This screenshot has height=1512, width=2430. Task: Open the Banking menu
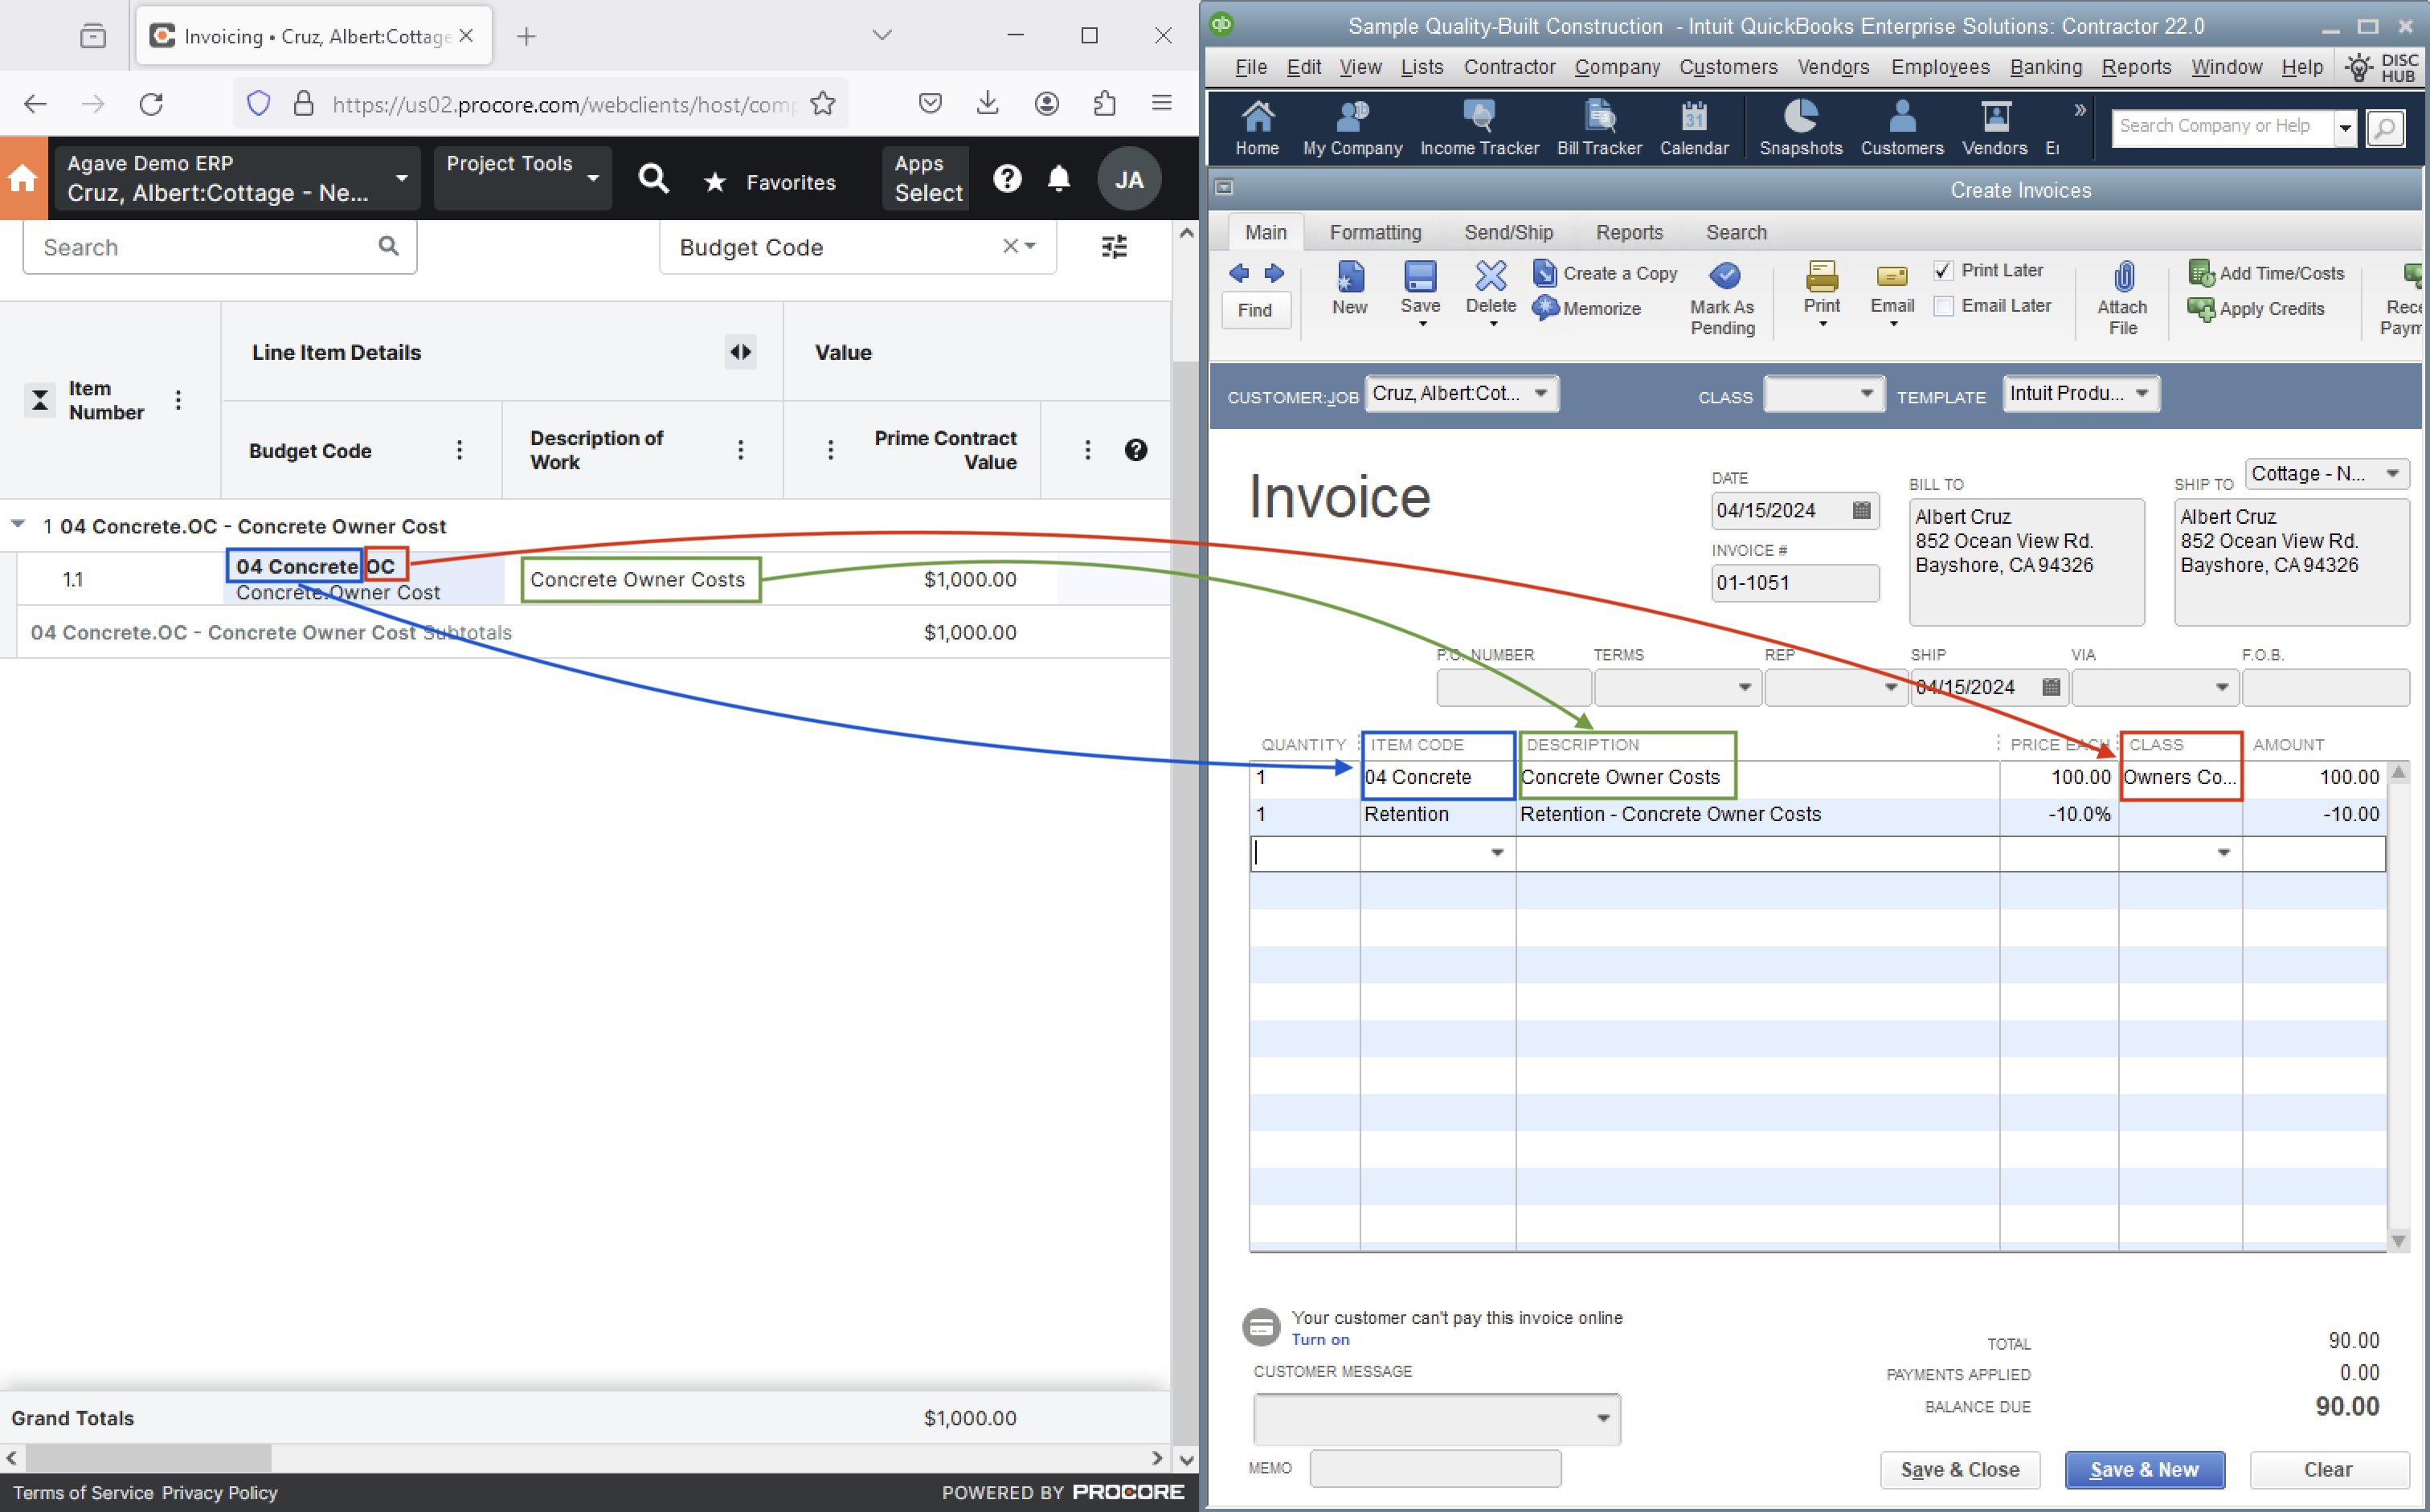(x=2046, y=67)
